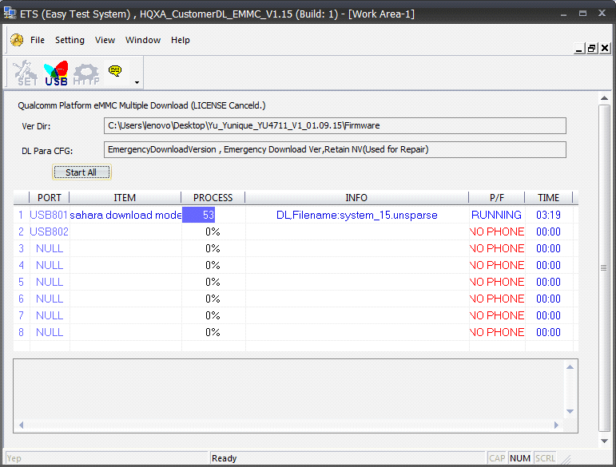The image size is (616, 467).
Task: Minimize the inner Work Area-1 window
Action: coord(578,49)
